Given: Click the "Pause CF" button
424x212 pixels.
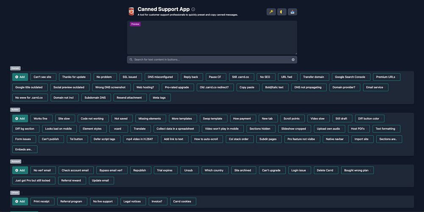Looking at the screenshot, I should click(x=216, y=77).
